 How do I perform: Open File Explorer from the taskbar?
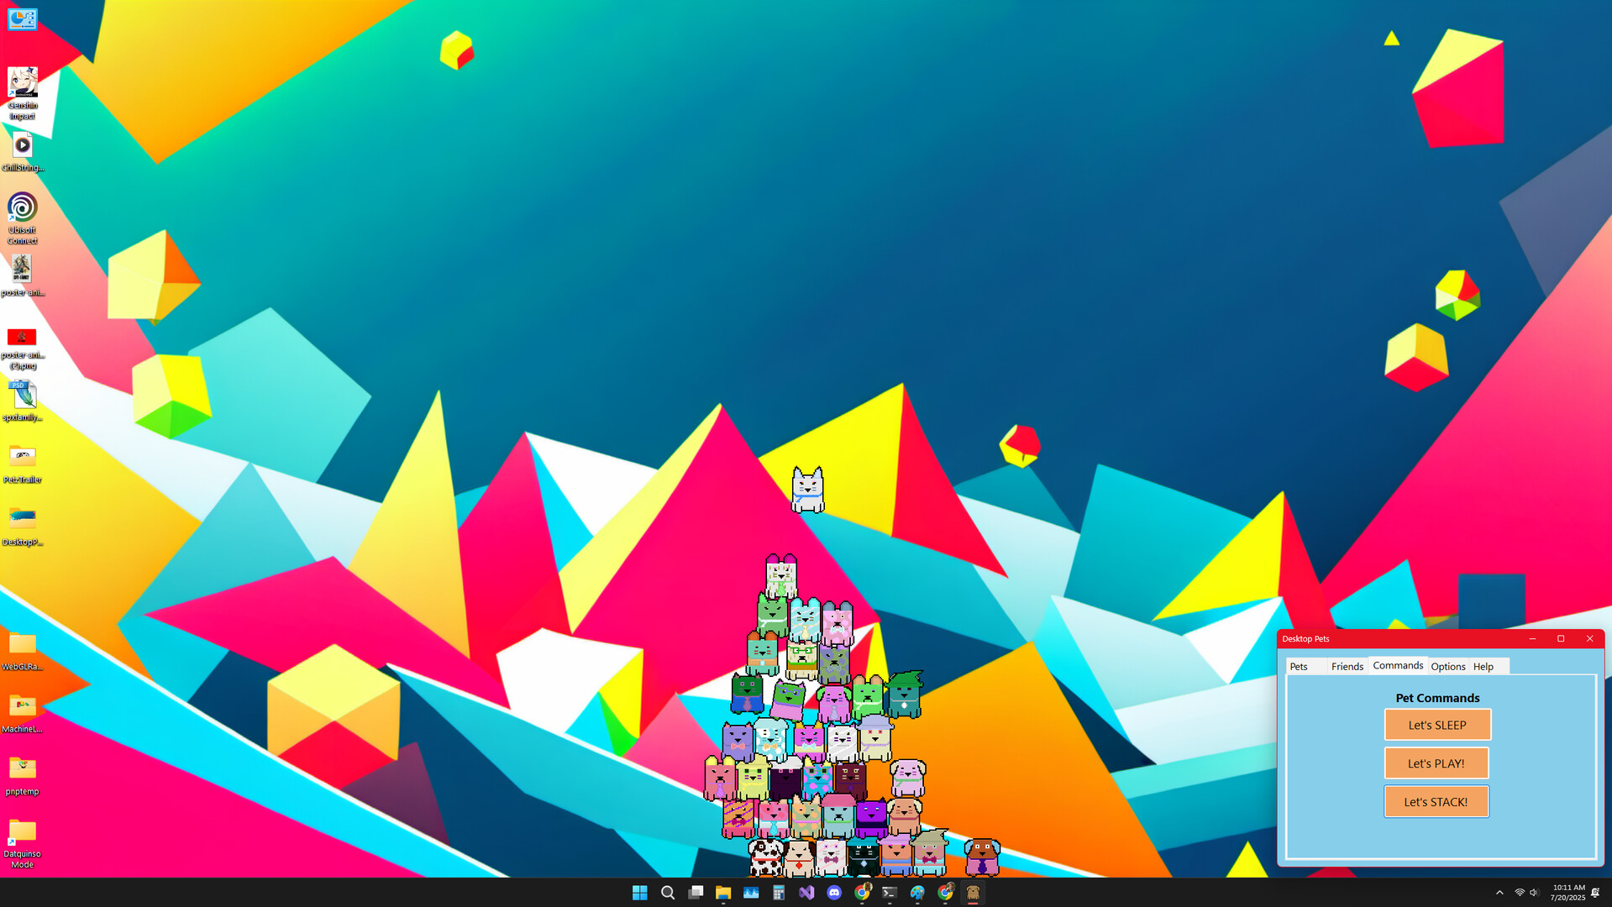[722, 893]
